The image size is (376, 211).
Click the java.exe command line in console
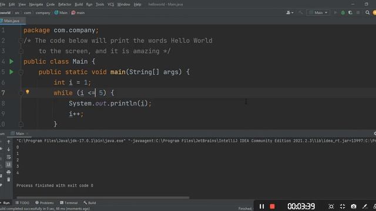196,141
